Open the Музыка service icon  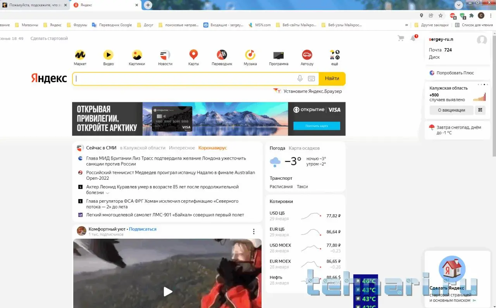point(250,55)
